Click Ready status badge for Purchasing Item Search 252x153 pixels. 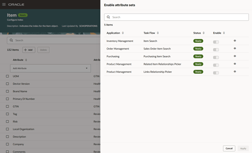click(198, 56)
